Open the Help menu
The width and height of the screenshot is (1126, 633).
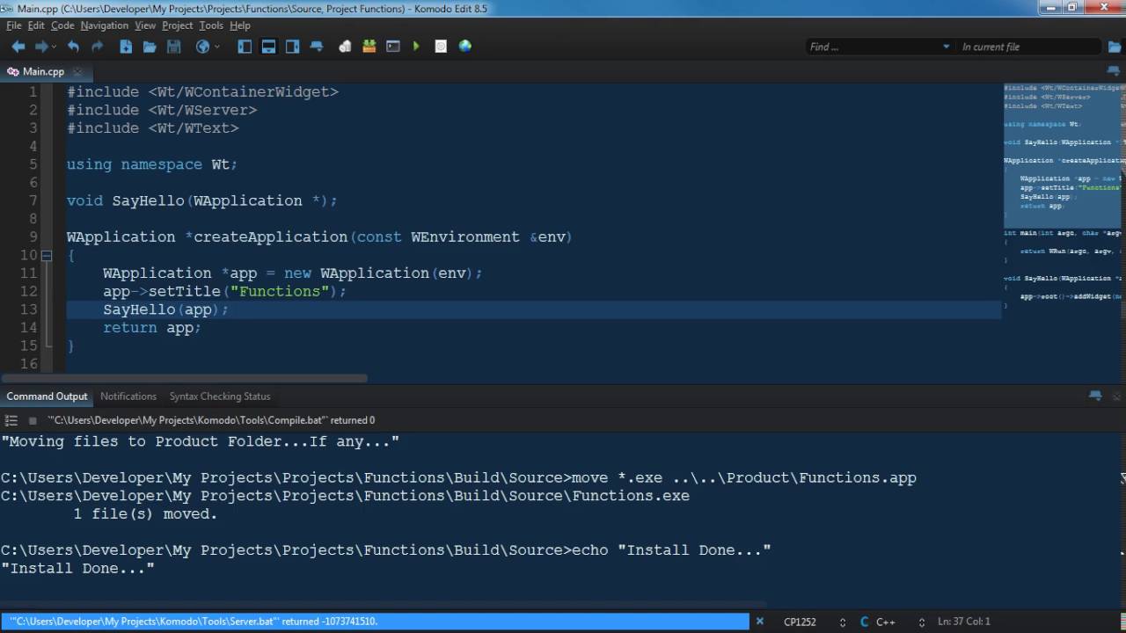[240, 25]
